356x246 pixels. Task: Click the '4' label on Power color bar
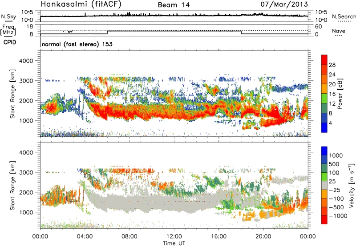pyautogui.click(x=330, y=123)
